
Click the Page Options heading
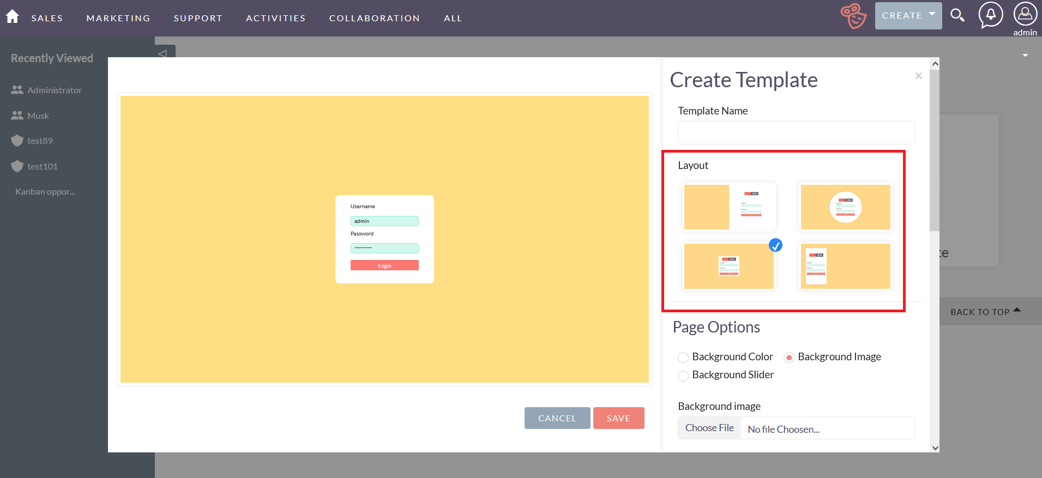(716, 327)
